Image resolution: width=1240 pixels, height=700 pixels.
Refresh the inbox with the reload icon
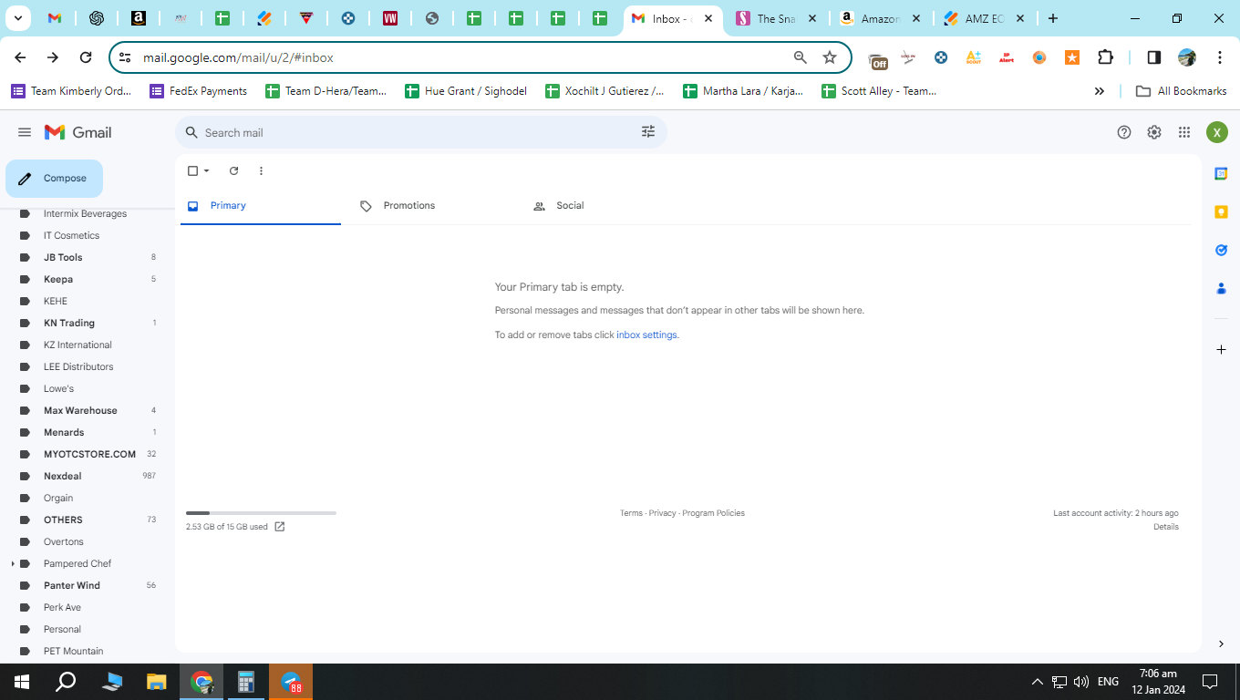233,170
